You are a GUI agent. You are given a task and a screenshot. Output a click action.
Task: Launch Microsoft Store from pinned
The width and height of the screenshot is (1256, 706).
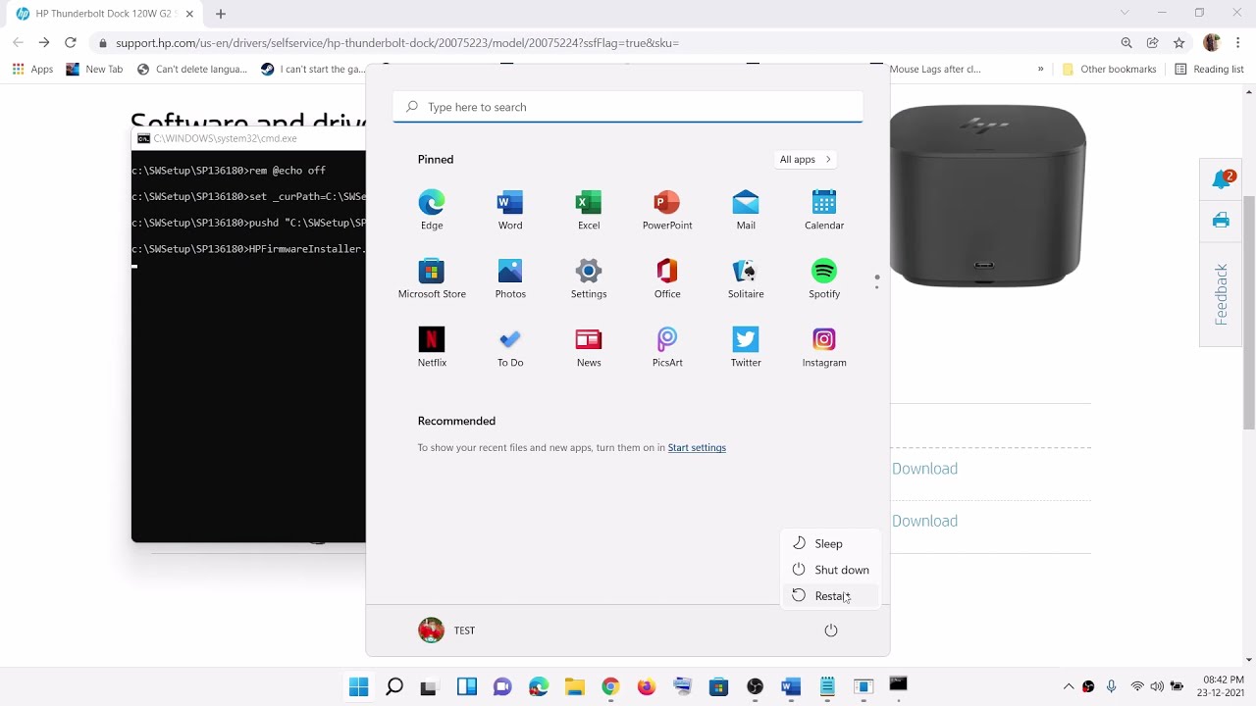pyautogui.click(x=432, y=279)
